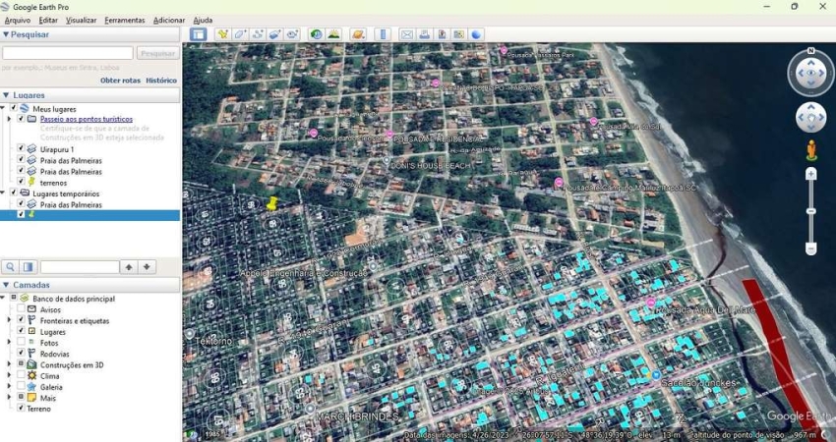The width and height of the screenshot is (836, 442).
Task: Click the zoom slider handle
Action: [811, 211]
